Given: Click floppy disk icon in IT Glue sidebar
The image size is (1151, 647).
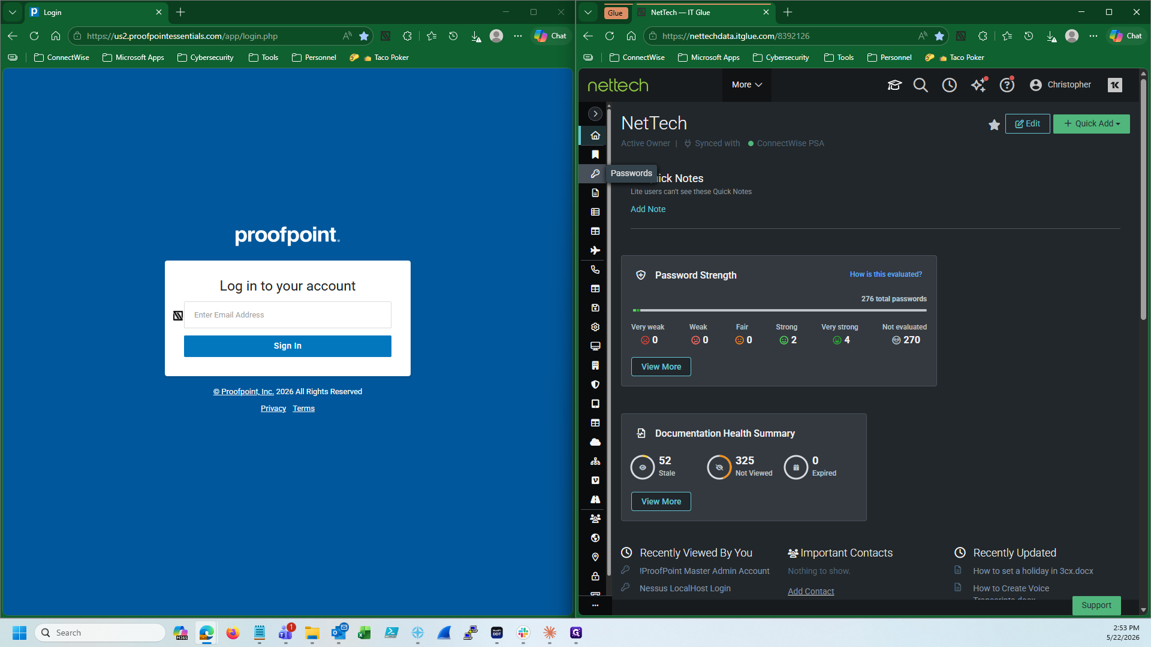Looking at the screenshot, I should [595, 308].
